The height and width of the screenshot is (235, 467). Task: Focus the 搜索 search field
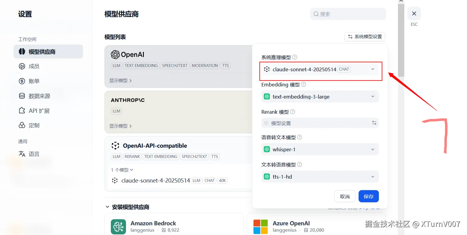tap(348, 14)
